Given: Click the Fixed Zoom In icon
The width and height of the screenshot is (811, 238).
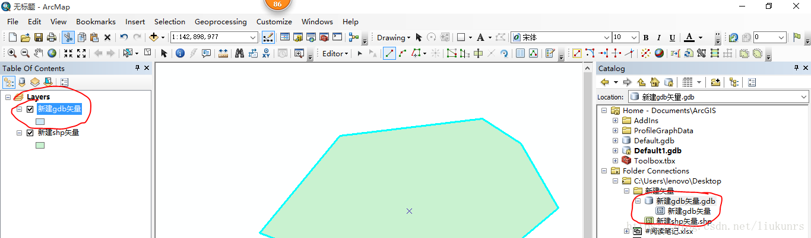Looking at the screenshot, I should coord(68,53).
